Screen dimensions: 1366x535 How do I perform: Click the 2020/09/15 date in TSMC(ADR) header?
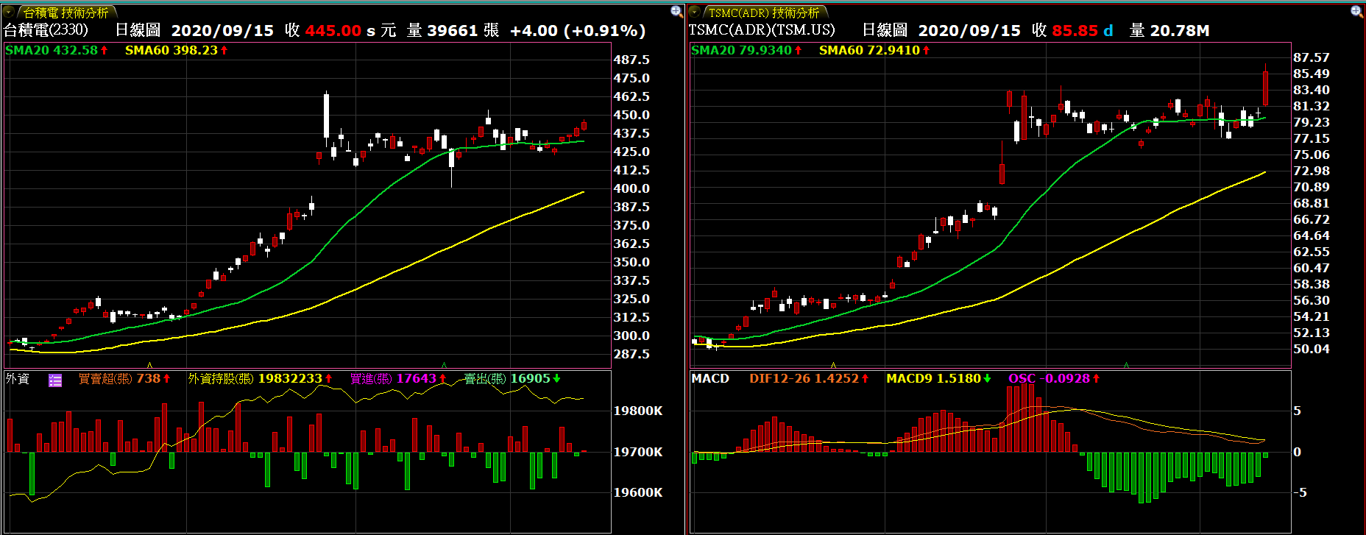(x=969, y=31)
